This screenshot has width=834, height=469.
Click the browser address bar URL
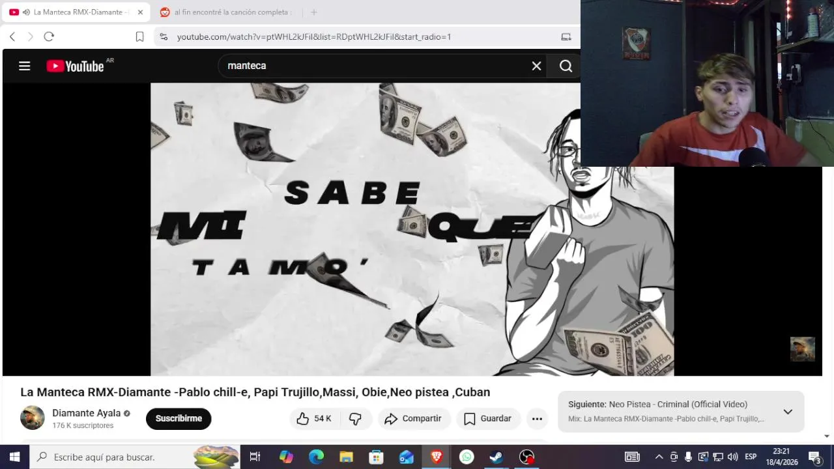pos(313,36)
